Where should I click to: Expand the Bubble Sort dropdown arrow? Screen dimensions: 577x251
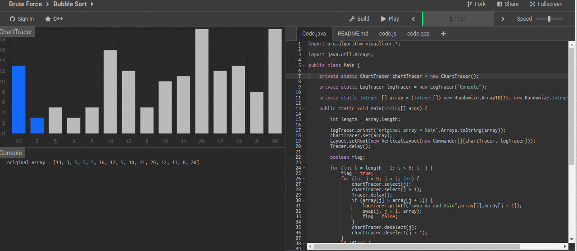click(92, 4)
